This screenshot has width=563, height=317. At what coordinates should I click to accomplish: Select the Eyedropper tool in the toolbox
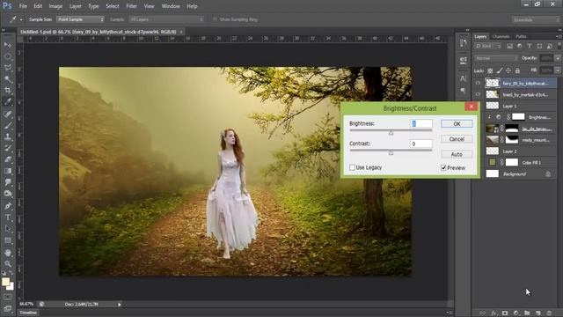tap(8, 102)
